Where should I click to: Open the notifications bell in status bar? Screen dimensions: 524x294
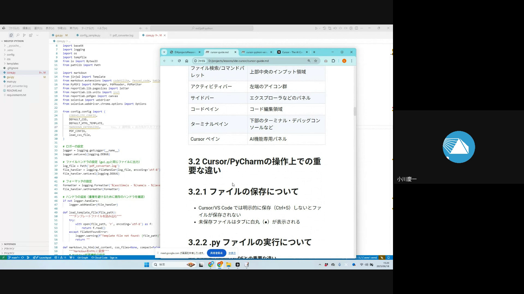tap(388, 258)
